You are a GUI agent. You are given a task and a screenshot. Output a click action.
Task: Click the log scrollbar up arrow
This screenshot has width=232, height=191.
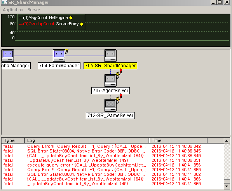[227, 141]
